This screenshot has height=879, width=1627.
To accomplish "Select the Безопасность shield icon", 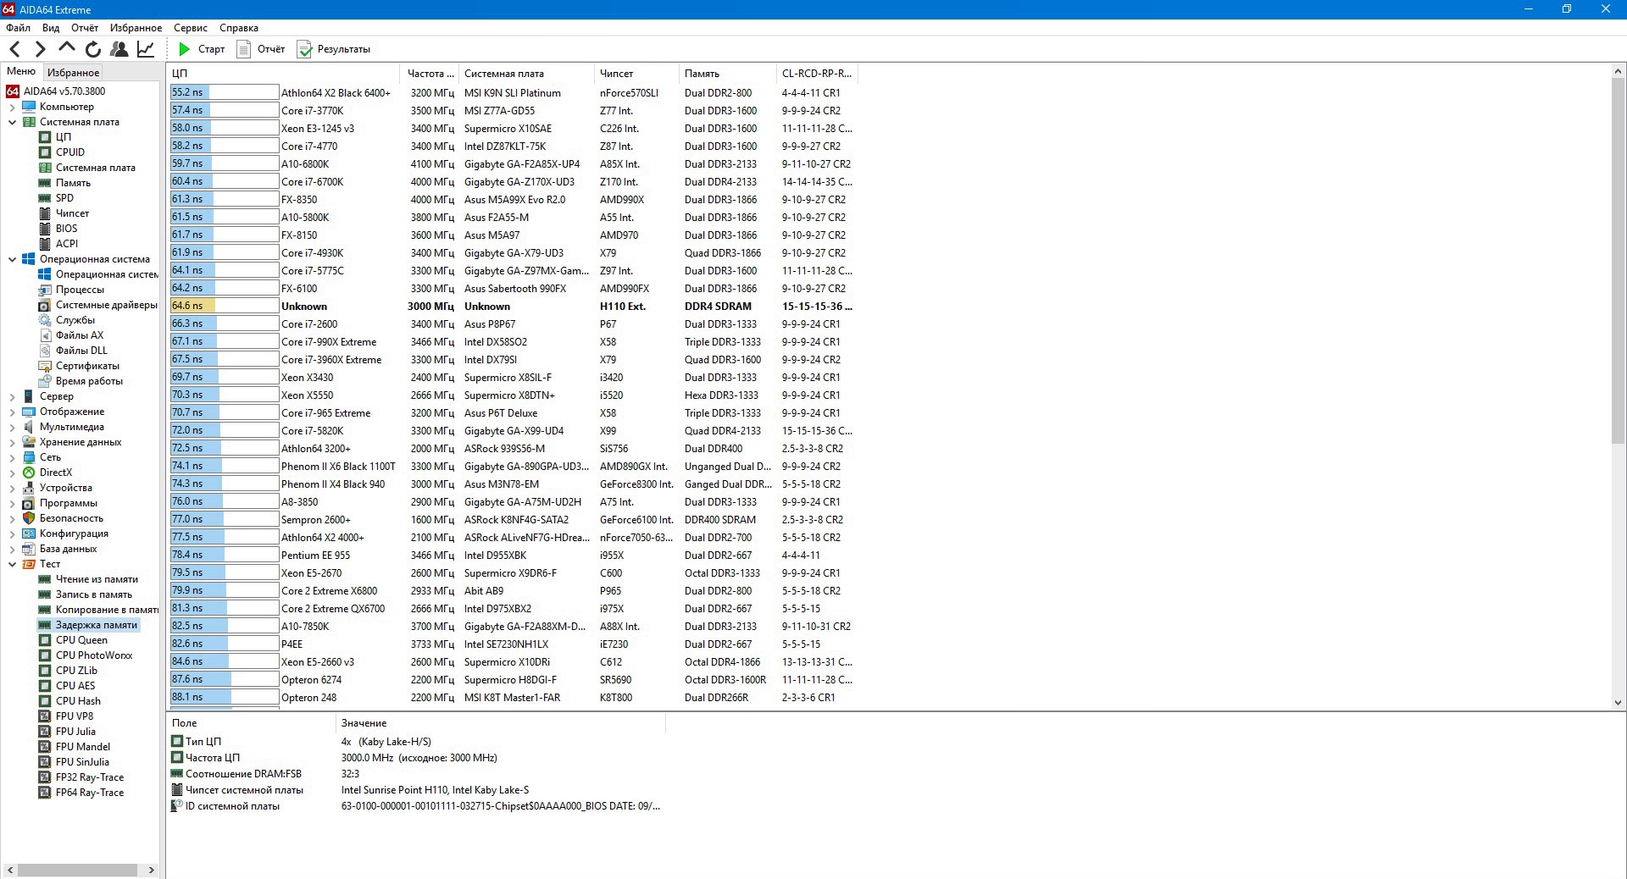I will 29,518.
